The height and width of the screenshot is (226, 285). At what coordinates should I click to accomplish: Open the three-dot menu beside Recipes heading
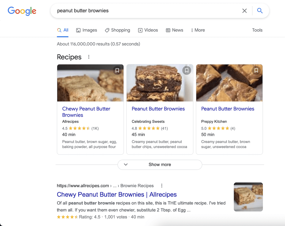pos(88,57)
